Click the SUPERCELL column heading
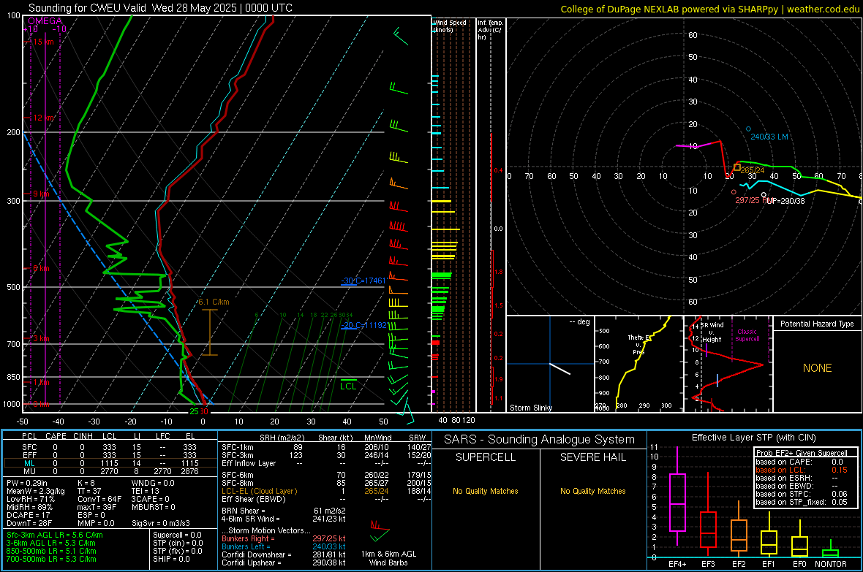The height and width of the screenshot is (572, 863). coord(486,457)
